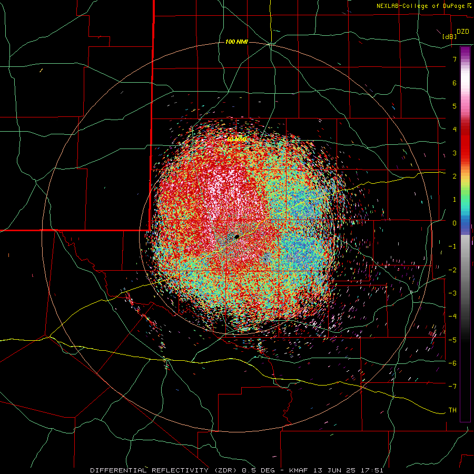Click the 1 value on the color scale
Image resolution: width=474 pixels, height=474 pixels.
tap(455, 200)
